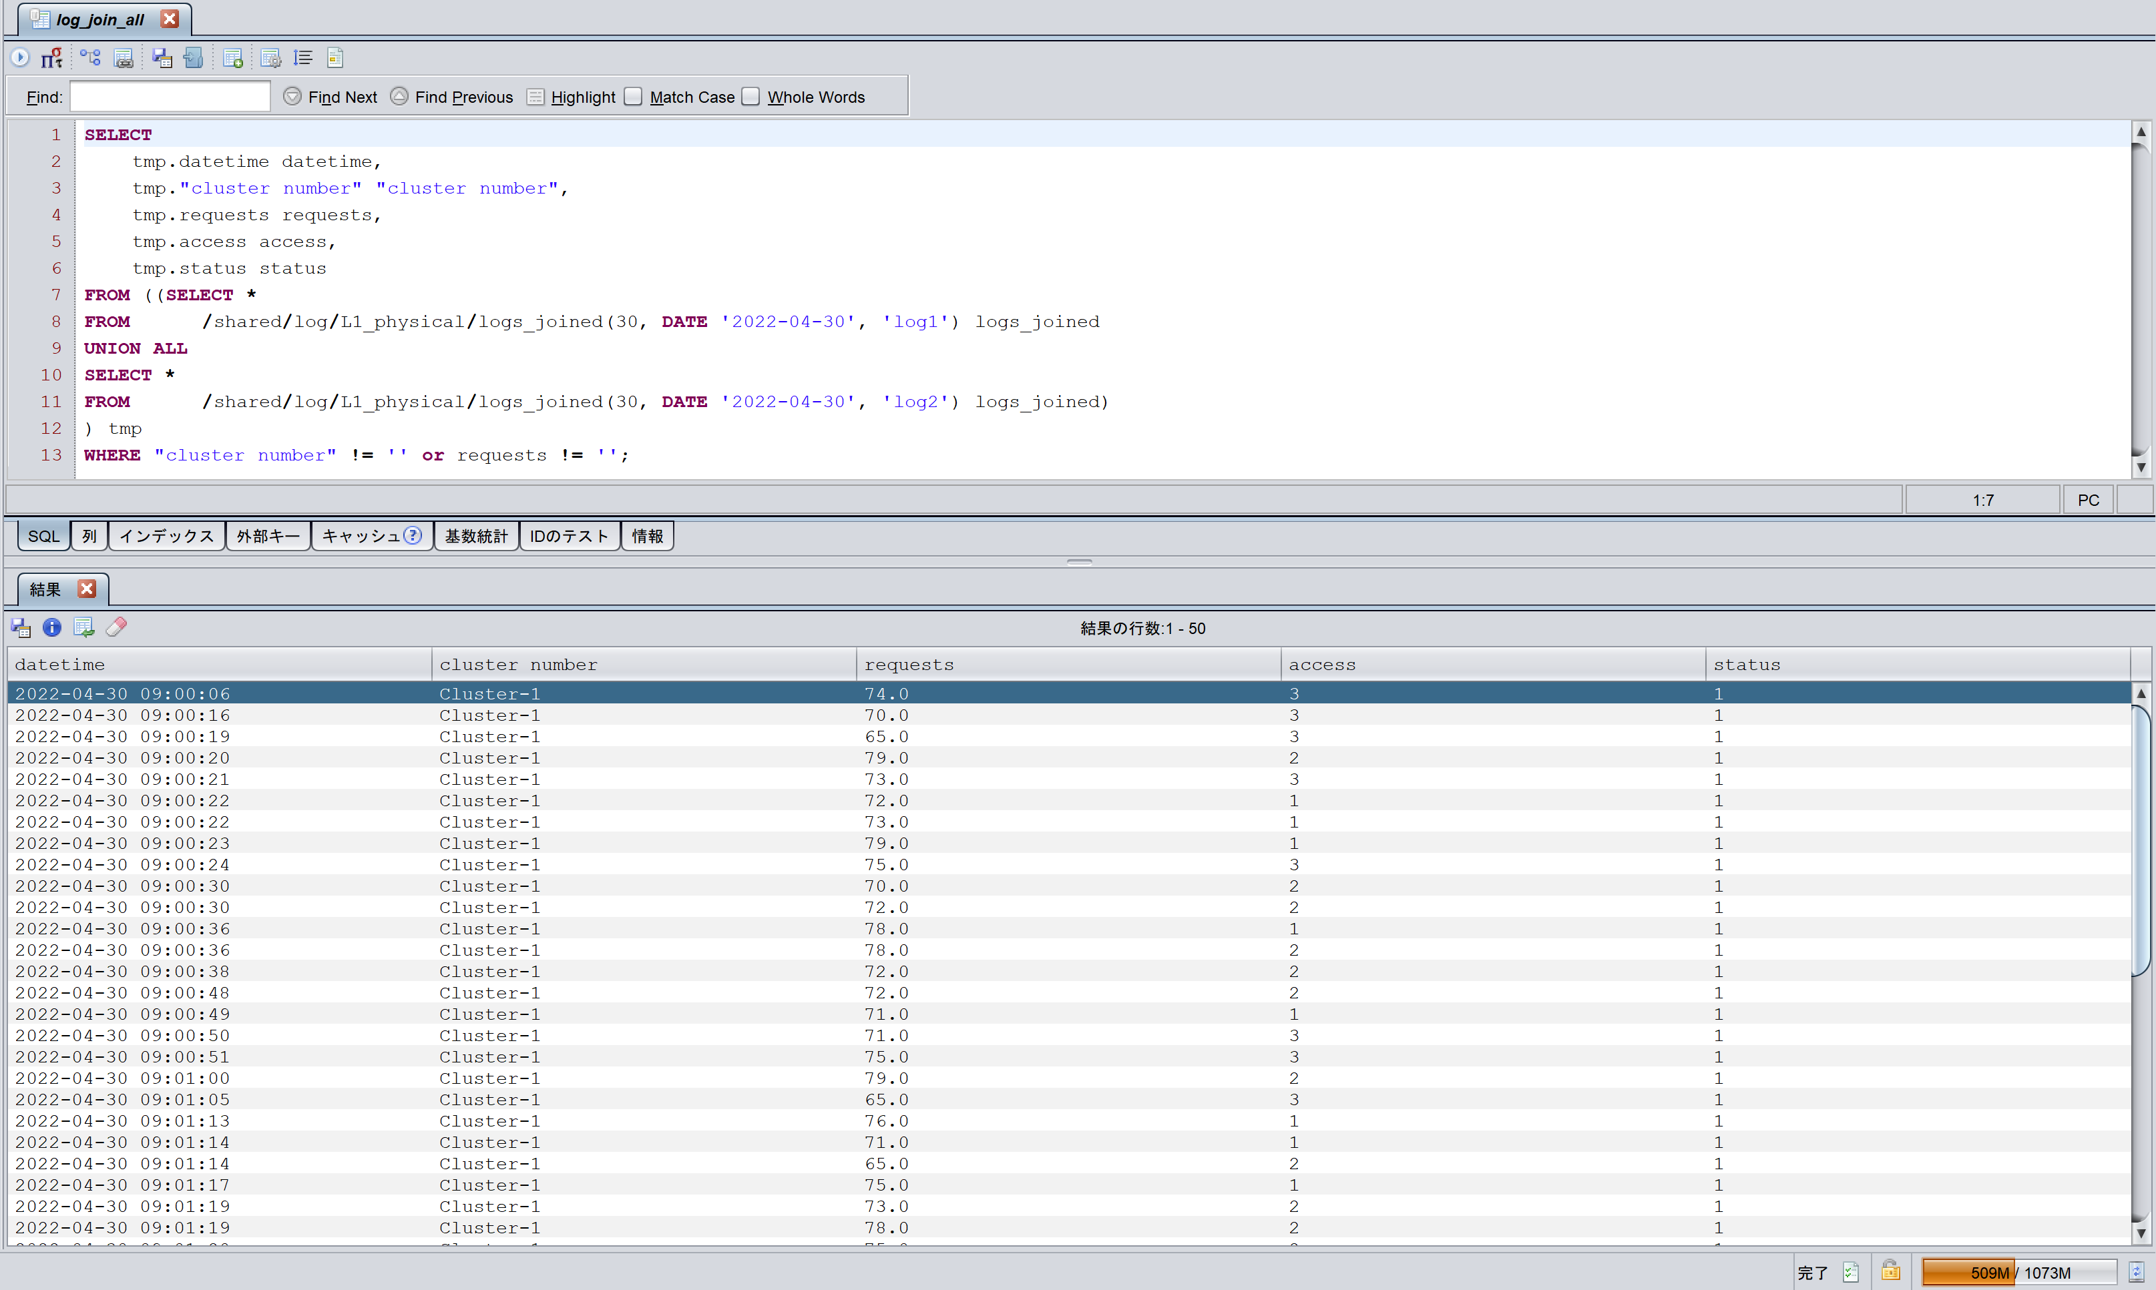Select the row with datetime 2022-04-30 09:00:16
This screenshot has height=1290, width=2156.
pos(1069,715)
